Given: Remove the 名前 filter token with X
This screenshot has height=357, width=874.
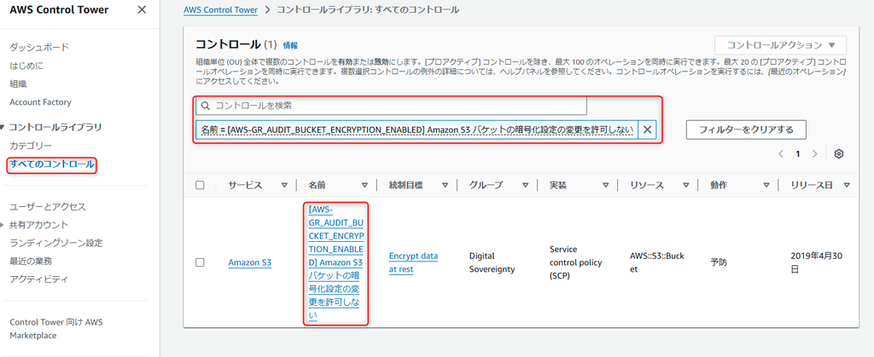Looking at the screenshot, I should [x=647, y=130].
